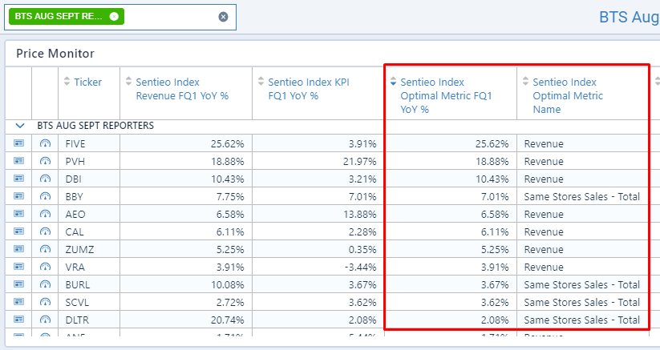Open the docs icon for FIVE row
Viewport: 660px width, 350px height.
tap(19, 143)
